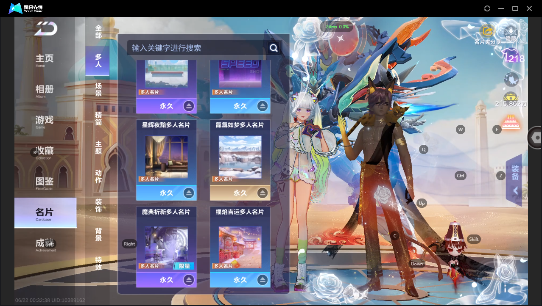The height and width of the screenshot is (306, 542).
Task: Click the 永久 bar under 星辉夜黯多人名片
Action: 166,193
